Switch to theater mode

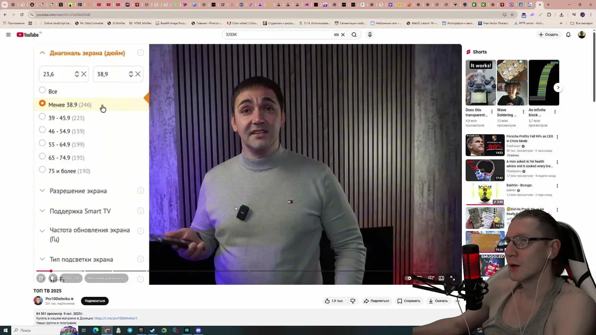click(441, 278)
